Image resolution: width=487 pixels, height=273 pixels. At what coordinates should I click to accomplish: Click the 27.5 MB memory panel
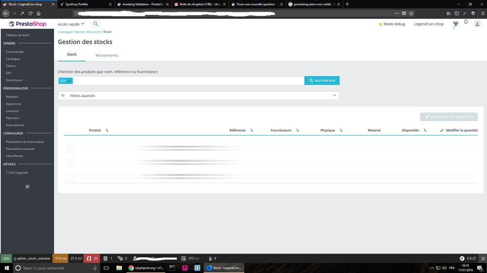(76, 258)
